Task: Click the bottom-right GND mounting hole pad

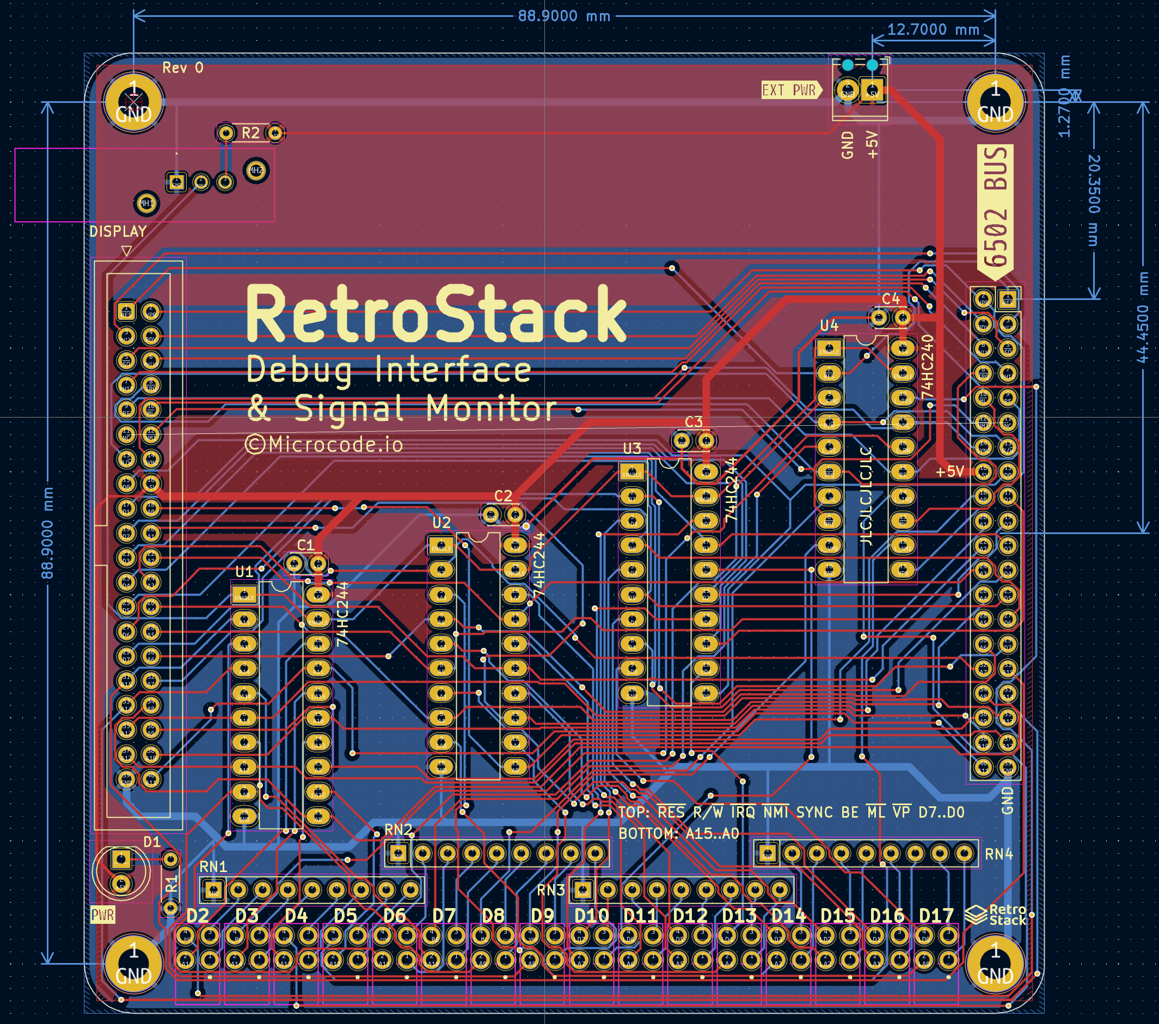Action: (x=995, y=964)
